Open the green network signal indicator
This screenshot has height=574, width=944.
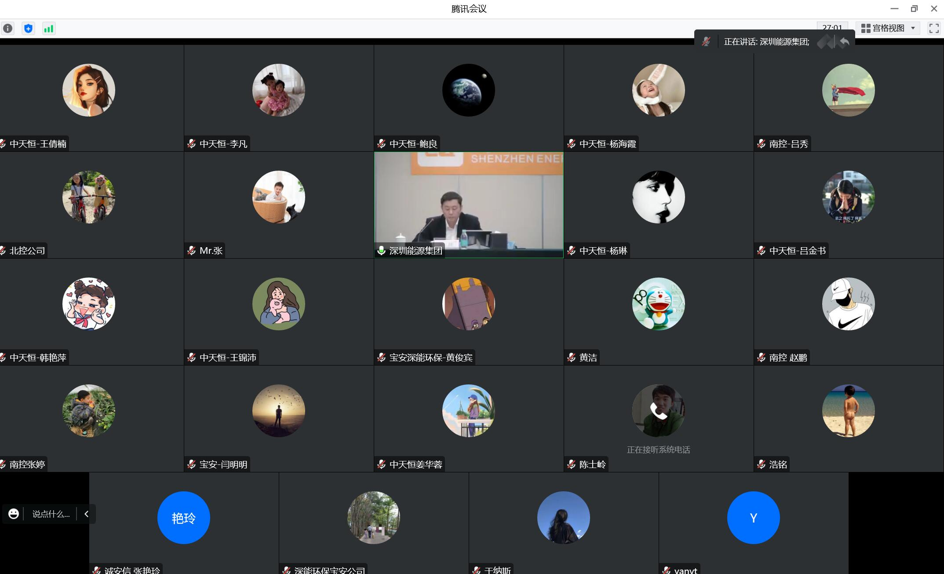tap(49, 29)
